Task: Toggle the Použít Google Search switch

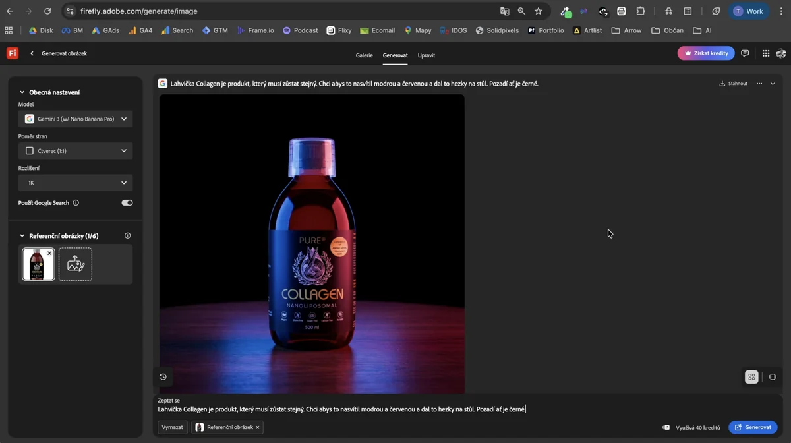Action: (x=127, y=203)
